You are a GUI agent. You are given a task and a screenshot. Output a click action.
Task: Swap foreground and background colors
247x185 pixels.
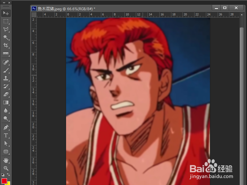click(x=8, y=175)
